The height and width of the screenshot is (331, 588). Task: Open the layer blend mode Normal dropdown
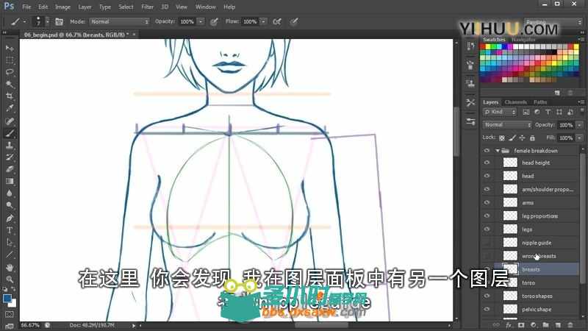[x=507, y=125]
